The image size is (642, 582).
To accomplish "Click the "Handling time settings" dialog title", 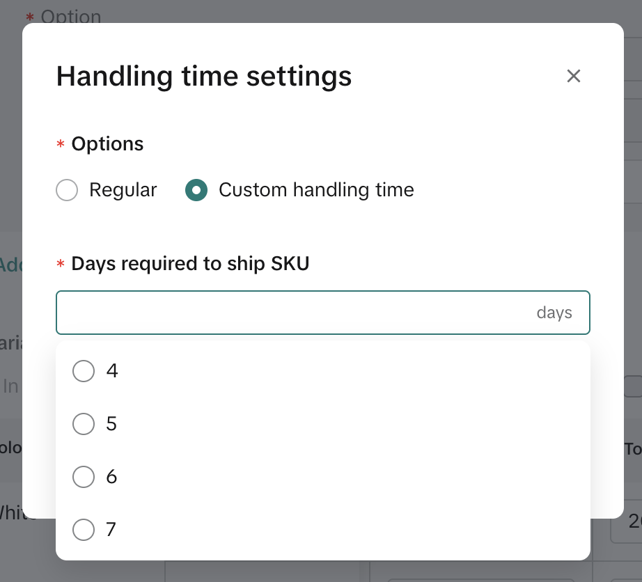I will [x=204, y=76].
